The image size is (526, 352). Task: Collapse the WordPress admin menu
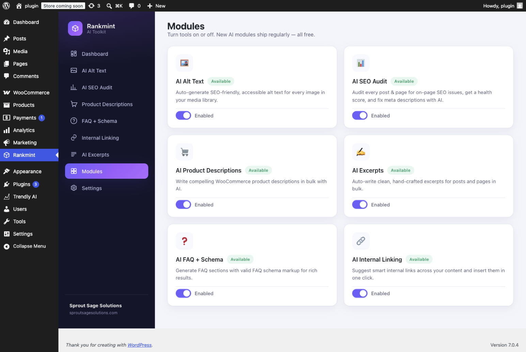(x=29, y=246)
